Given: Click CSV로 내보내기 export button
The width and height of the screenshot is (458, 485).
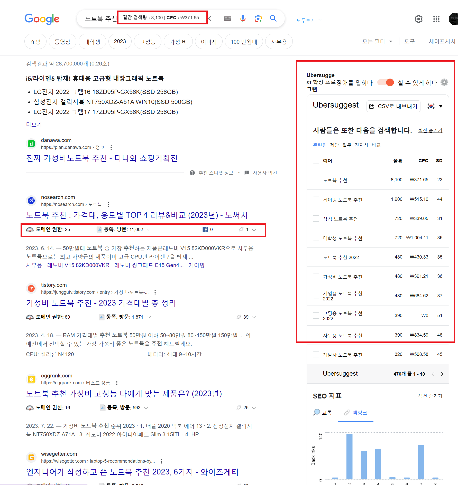Looking at the screenshot, I should click(393, 106).
